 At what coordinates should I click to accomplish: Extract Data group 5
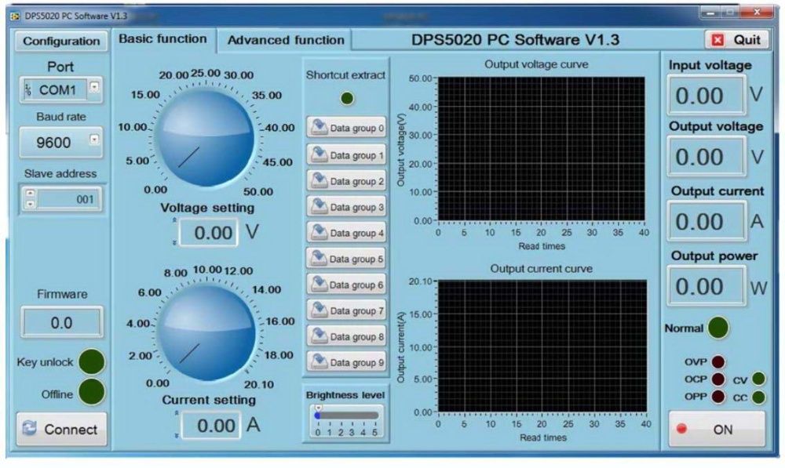point(346,259)
